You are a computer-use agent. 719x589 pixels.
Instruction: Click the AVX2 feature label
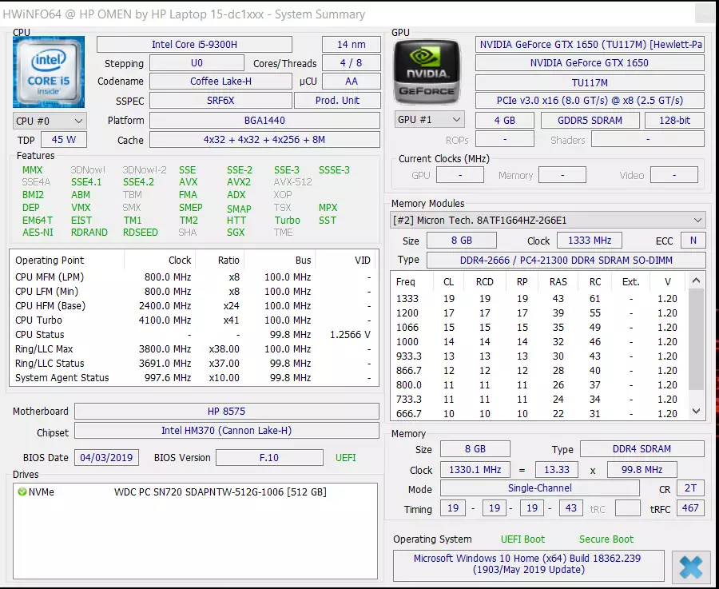click(x=239, y=182)
